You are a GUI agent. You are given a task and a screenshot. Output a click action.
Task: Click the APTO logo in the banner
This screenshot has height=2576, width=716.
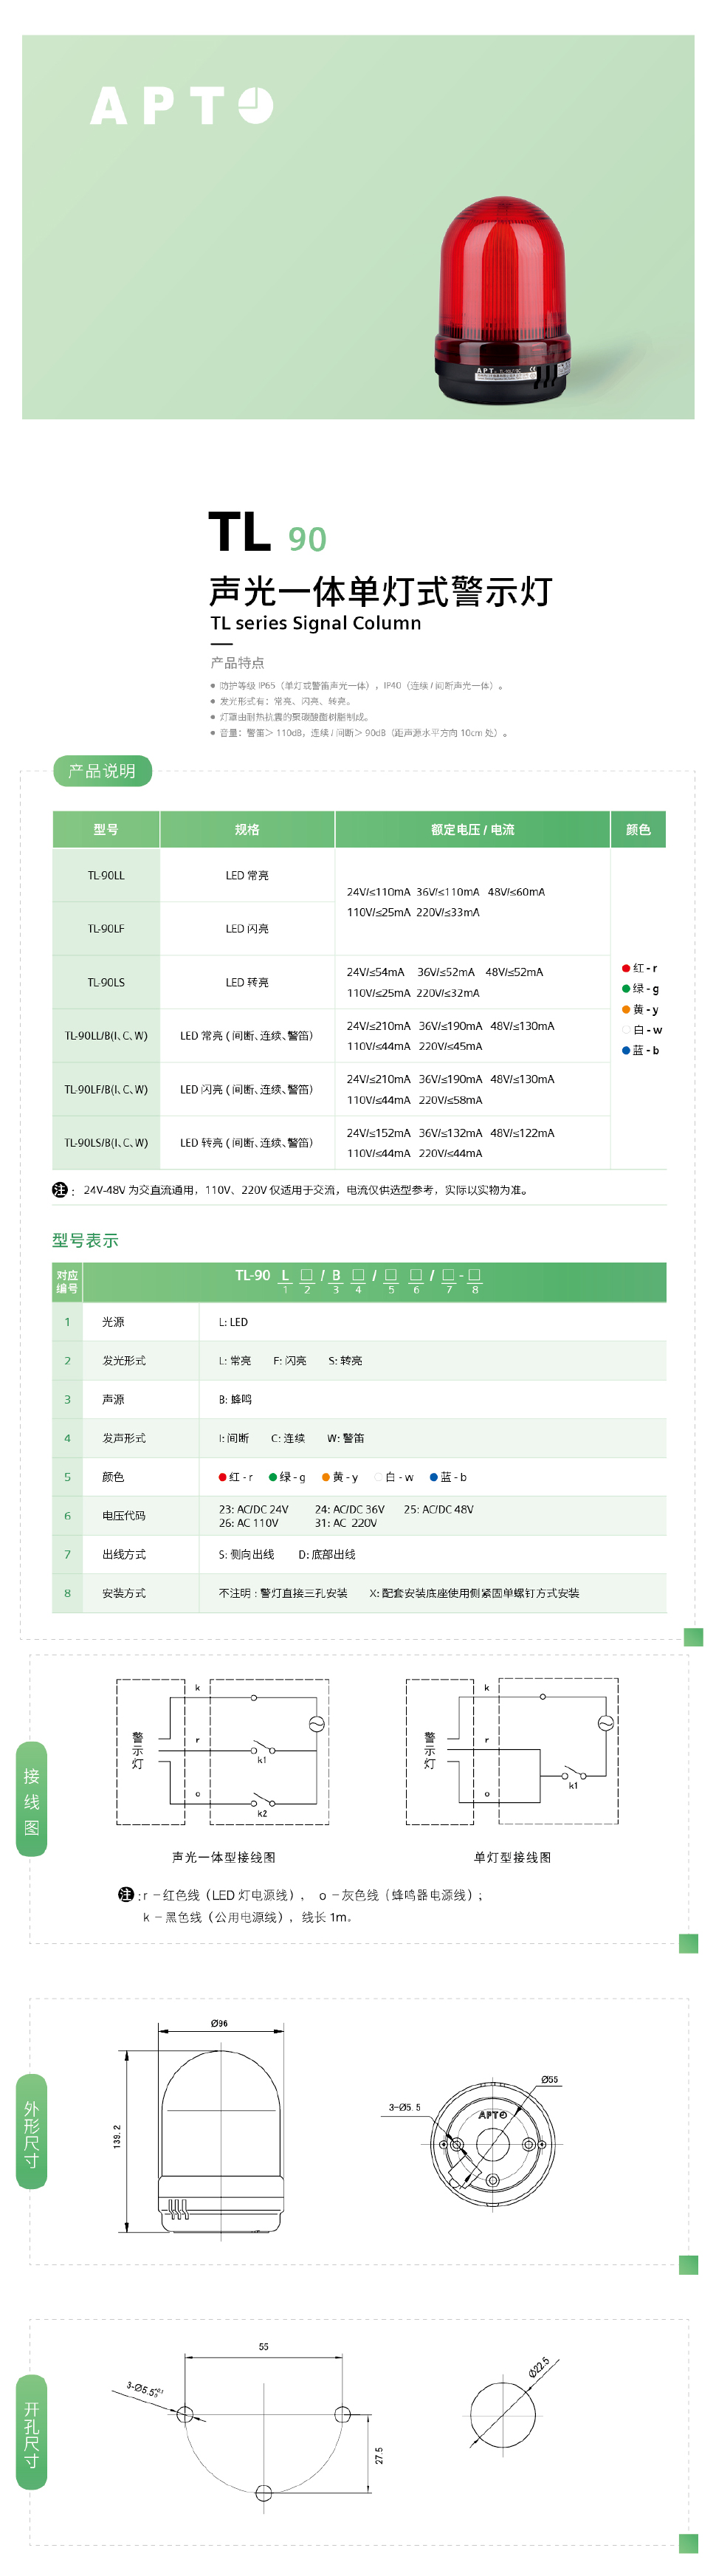(181, 105)
